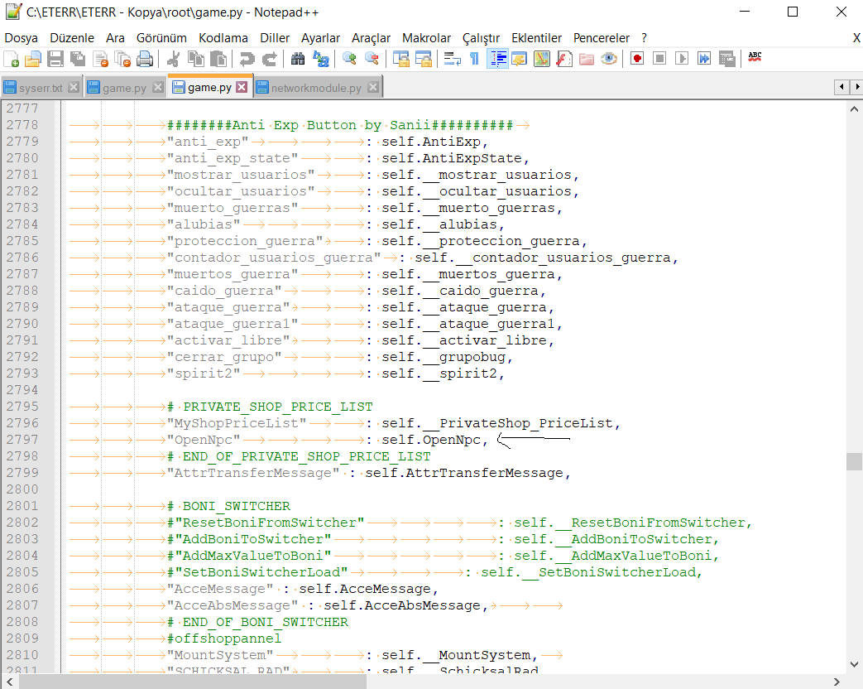Close the networkmodule.py tab
Image resolution: width=863 pixels, height=689 pixels.
pos(373,87)
